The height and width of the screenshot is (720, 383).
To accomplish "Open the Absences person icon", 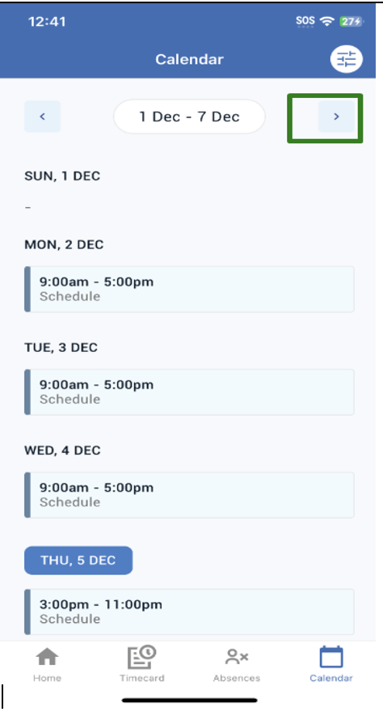I will tap(236, 657).
